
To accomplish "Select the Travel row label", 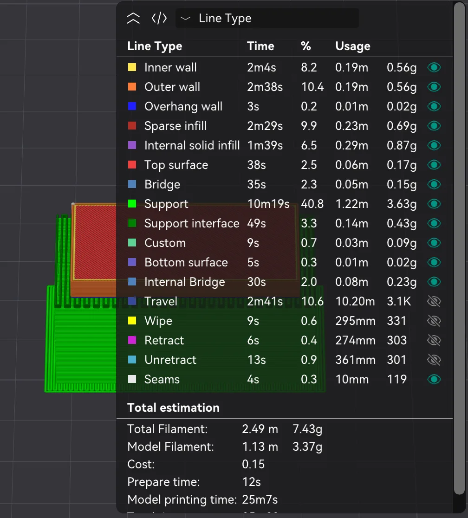I will pyautogui.click(x=161, y=301).
